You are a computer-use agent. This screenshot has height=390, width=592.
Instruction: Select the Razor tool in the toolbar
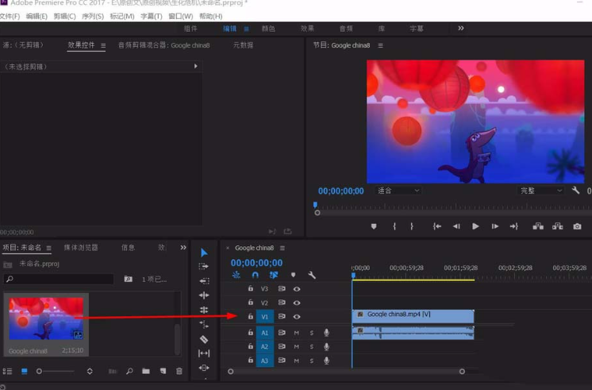204,339
